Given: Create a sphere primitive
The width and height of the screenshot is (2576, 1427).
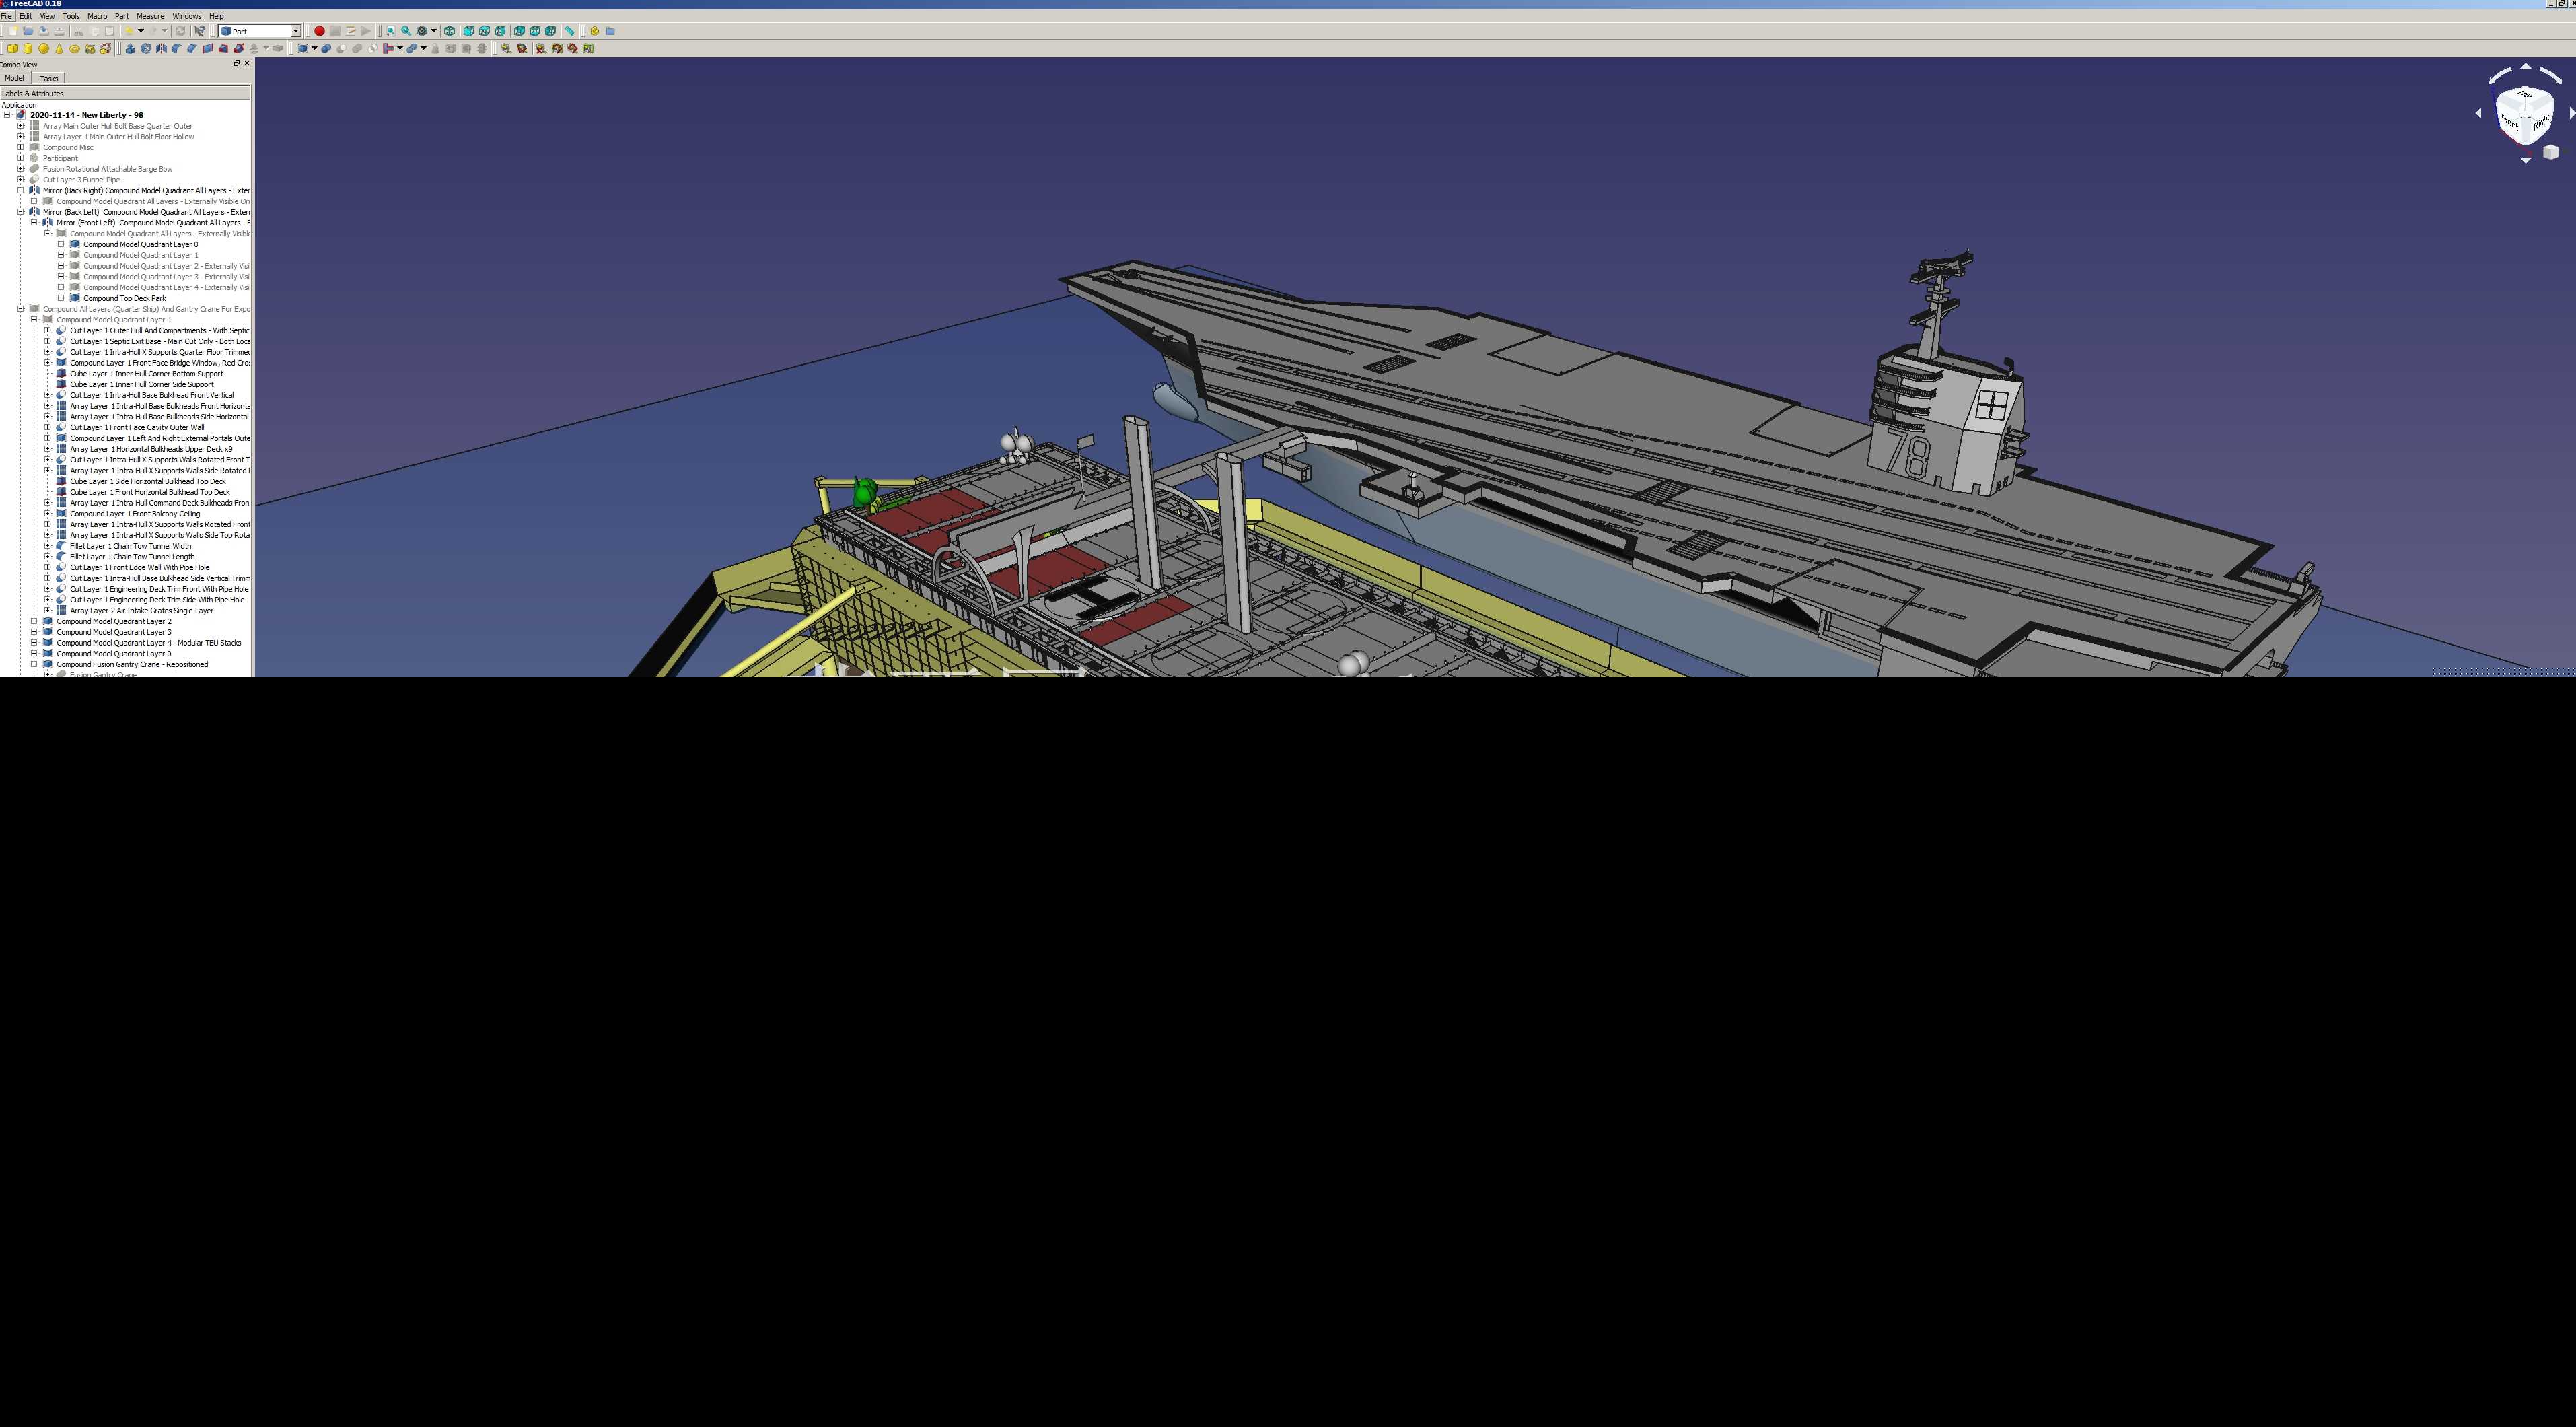Looking at the screenshot, I should tap(43, 48).
